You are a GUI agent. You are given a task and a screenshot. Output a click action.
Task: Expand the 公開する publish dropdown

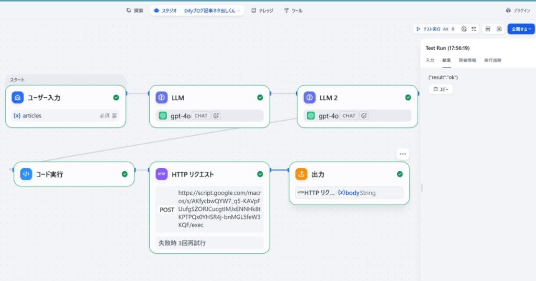[521, 29]
